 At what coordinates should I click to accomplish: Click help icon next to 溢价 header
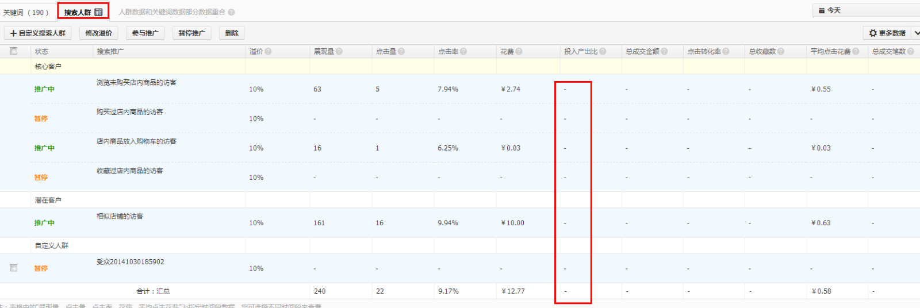(x=268, y=52)
